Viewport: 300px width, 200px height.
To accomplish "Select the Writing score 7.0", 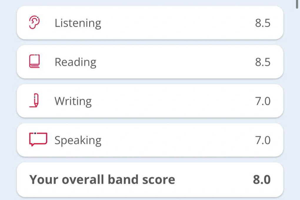I will point(263,101).
